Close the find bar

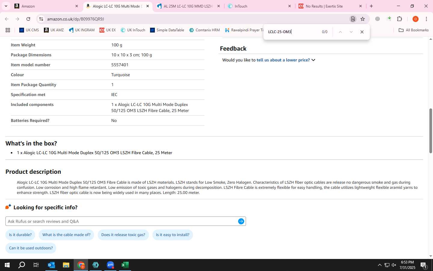(x=362, y=32)
